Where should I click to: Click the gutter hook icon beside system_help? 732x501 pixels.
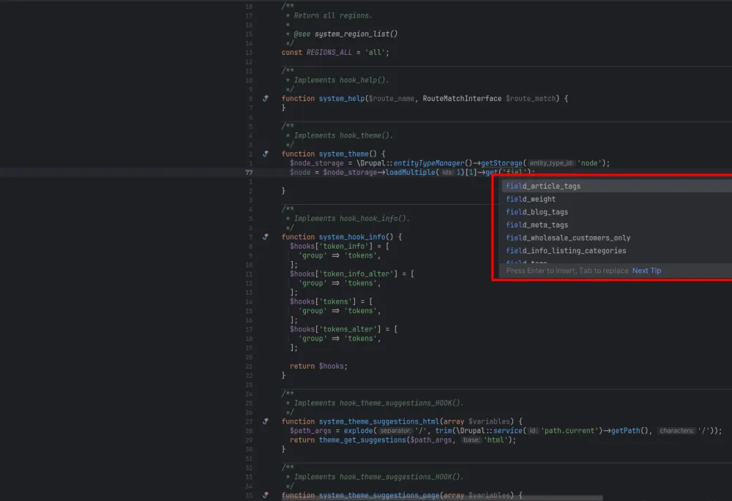pyautogui.click(x=266, y=99)
